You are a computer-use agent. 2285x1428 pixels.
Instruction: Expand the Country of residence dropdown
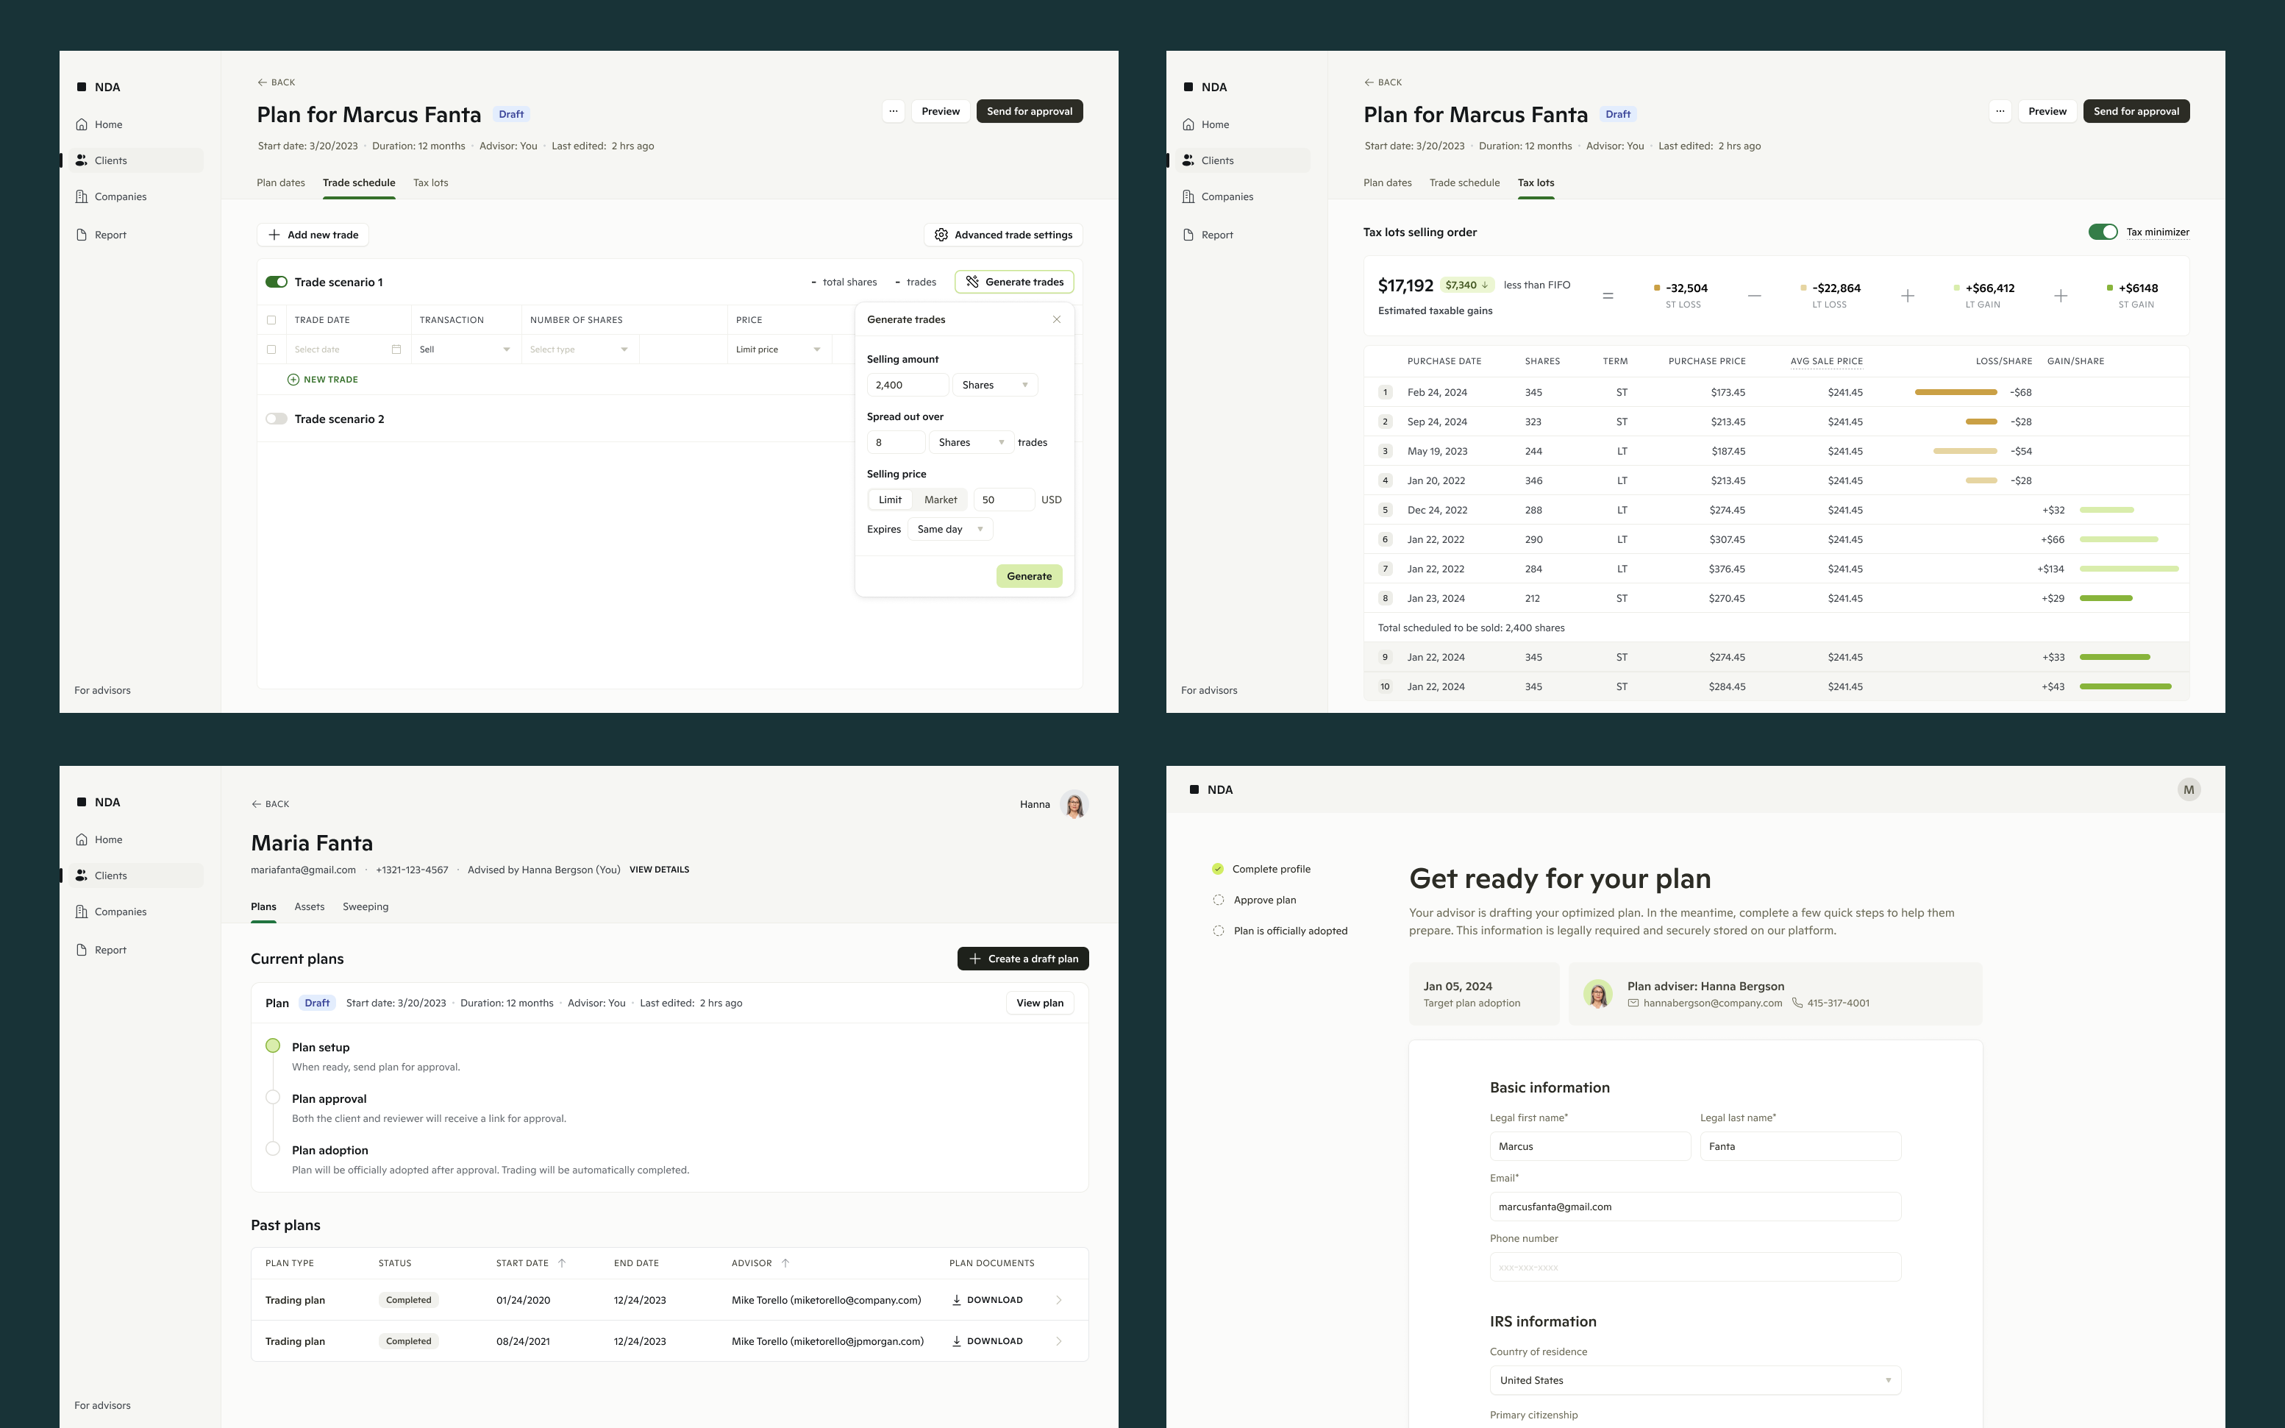tap(1694, 1381)
